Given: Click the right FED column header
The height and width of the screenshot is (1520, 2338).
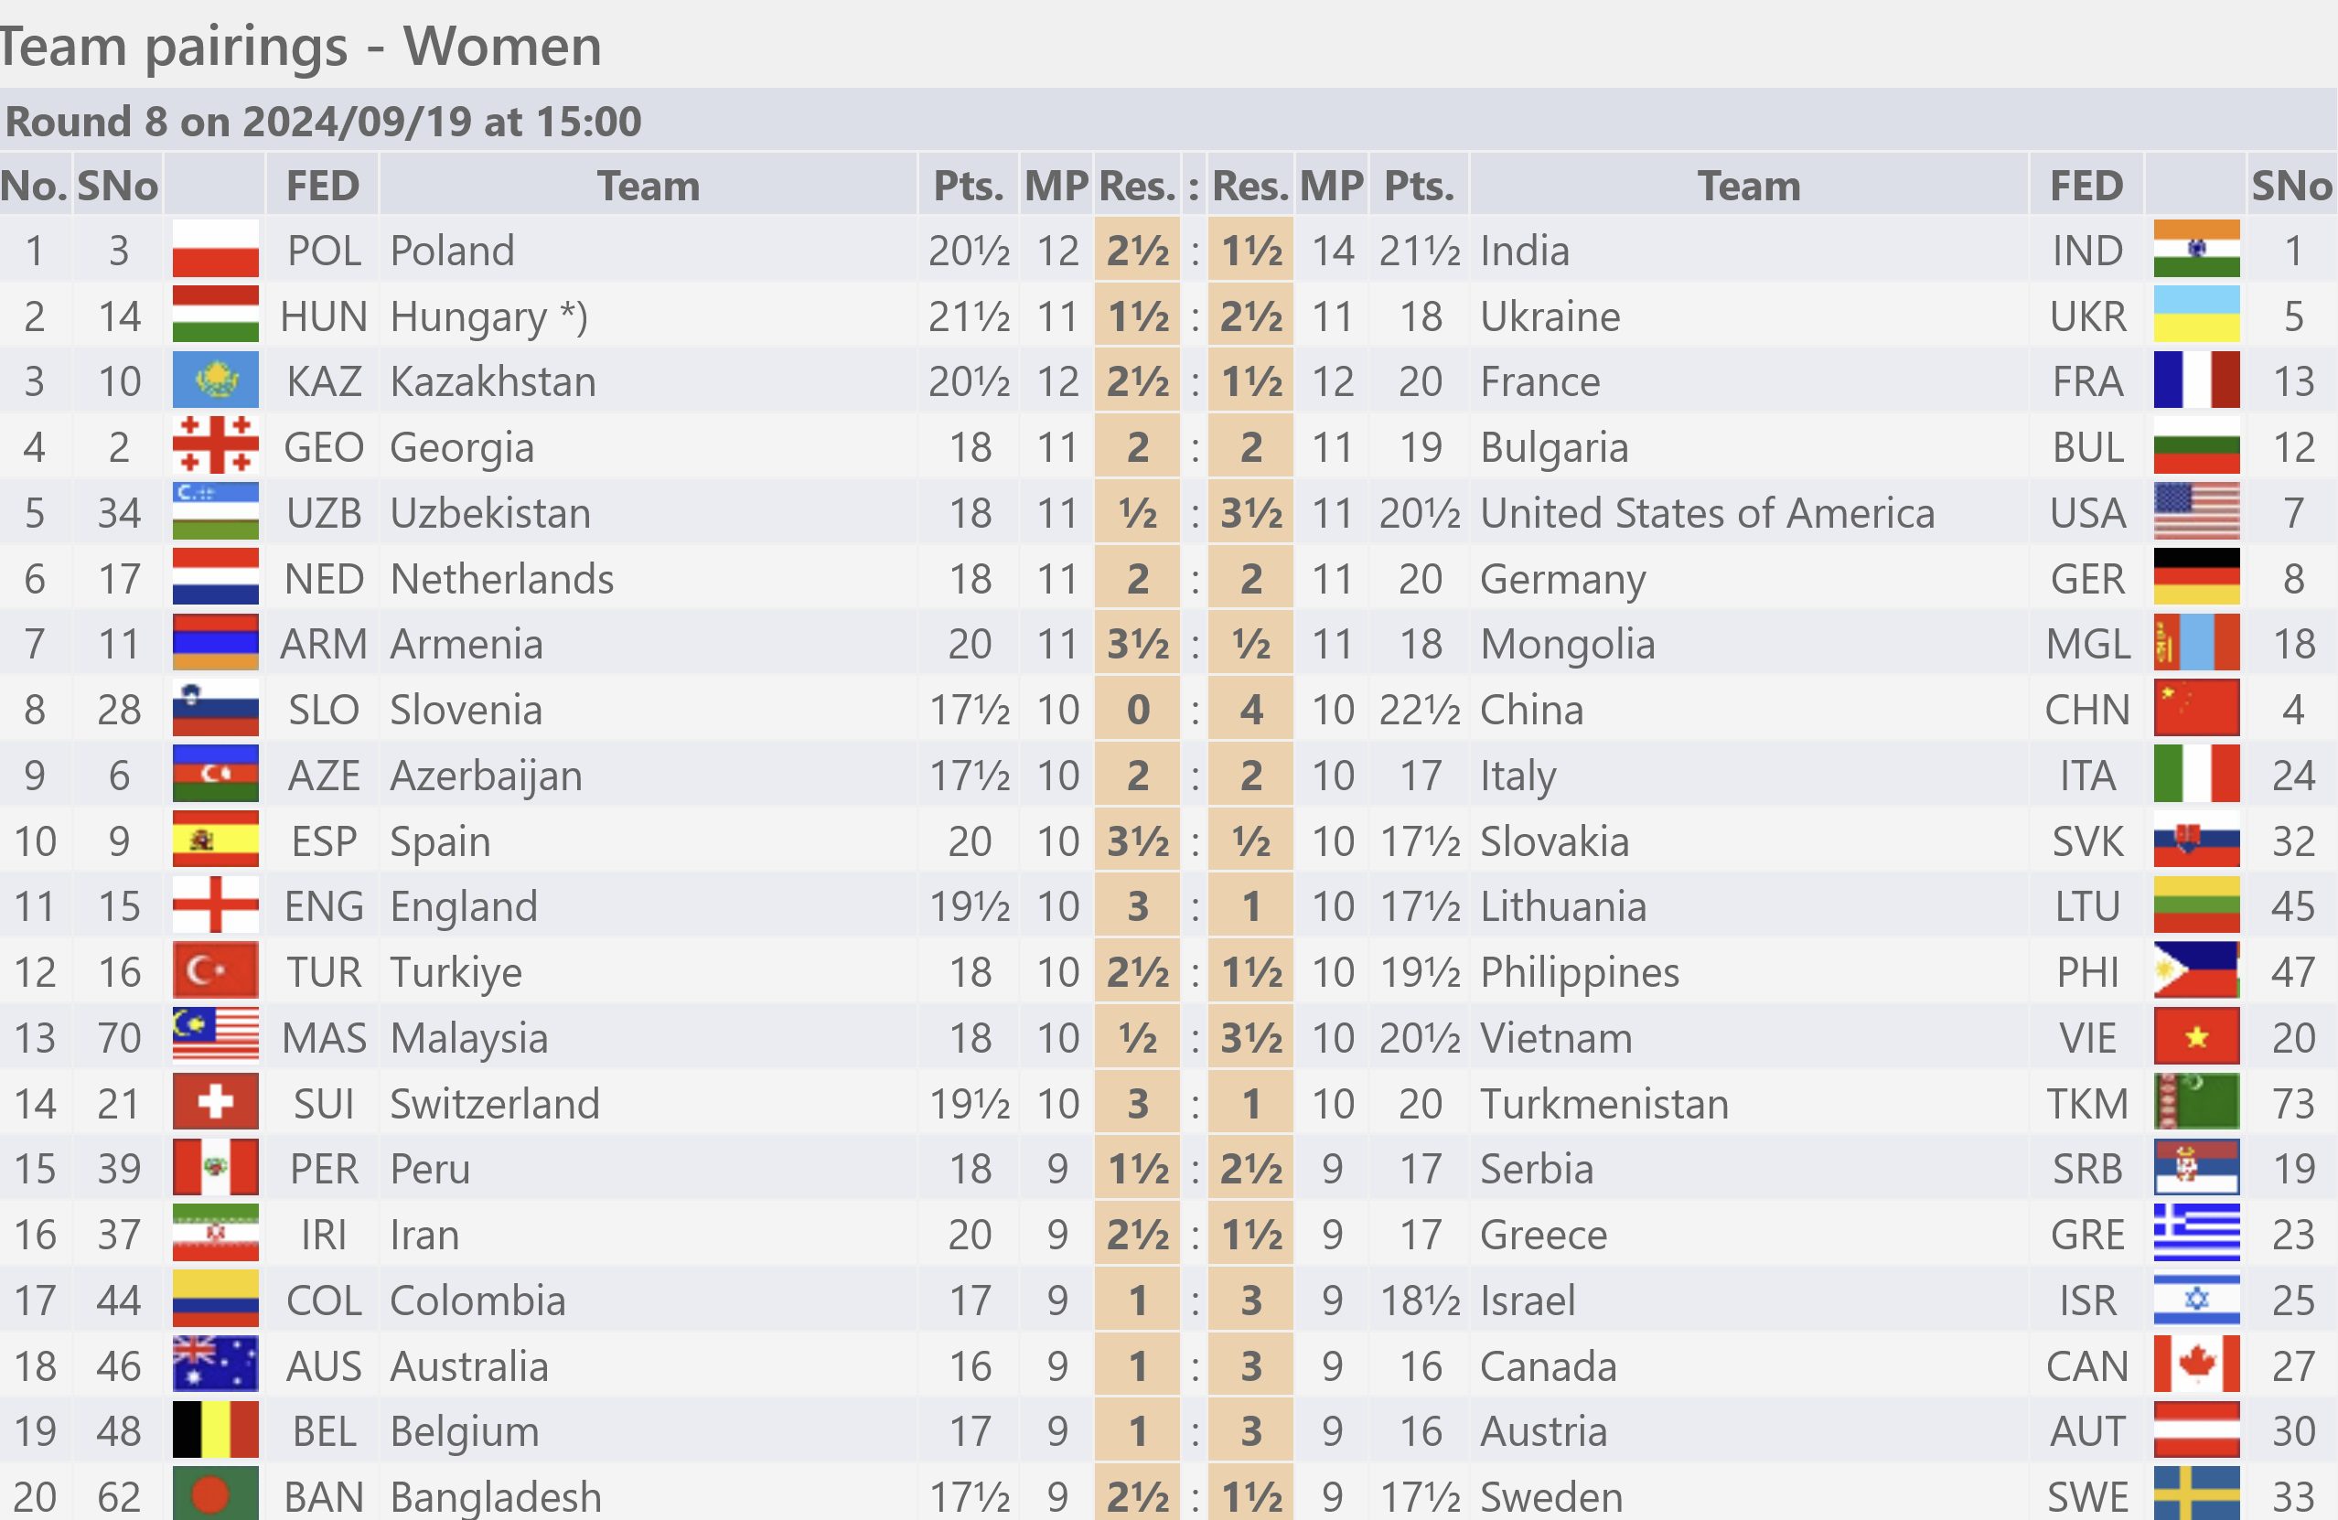Looking at the screenshot, I should 2086,186.
